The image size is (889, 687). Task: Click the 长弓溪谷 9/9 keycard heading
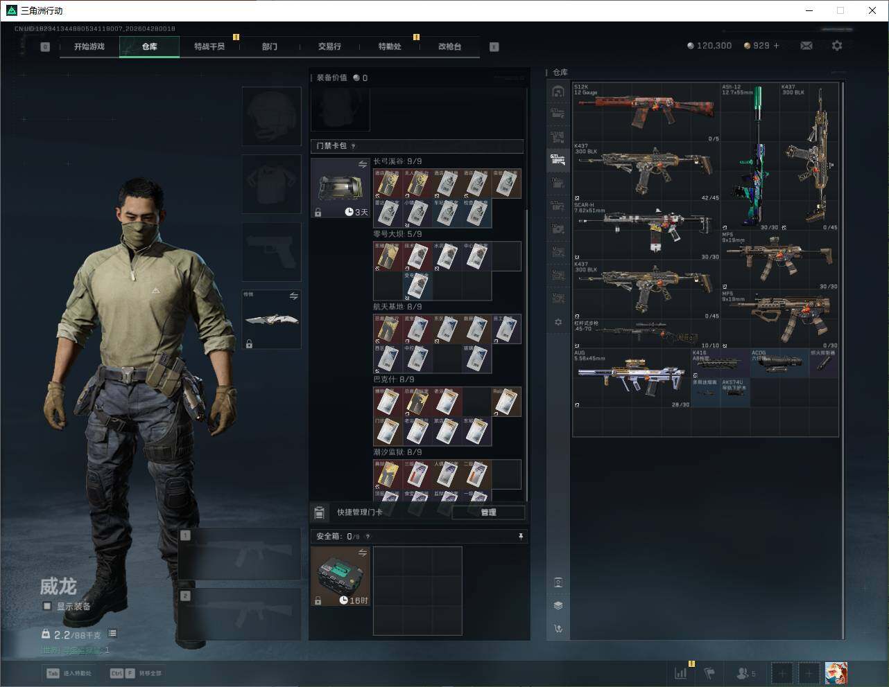coord(397,161)
